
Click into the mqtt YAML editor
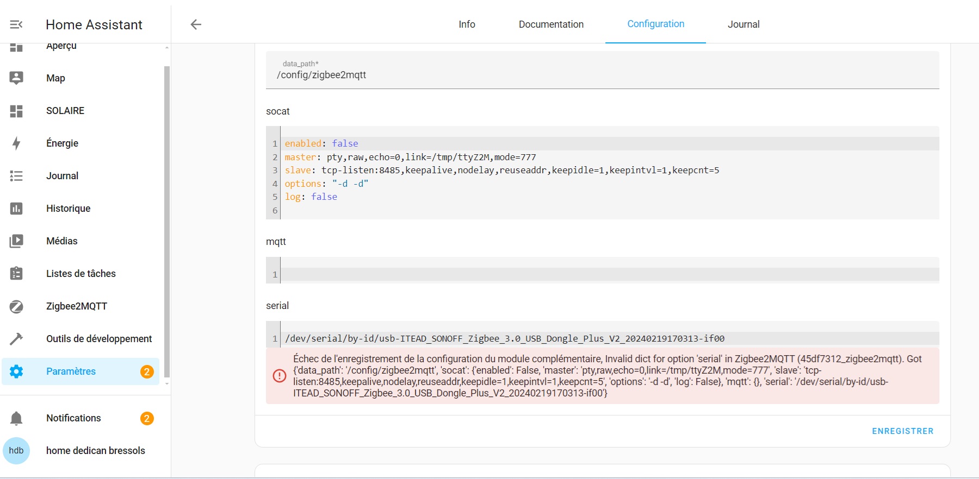click(609, 274)
